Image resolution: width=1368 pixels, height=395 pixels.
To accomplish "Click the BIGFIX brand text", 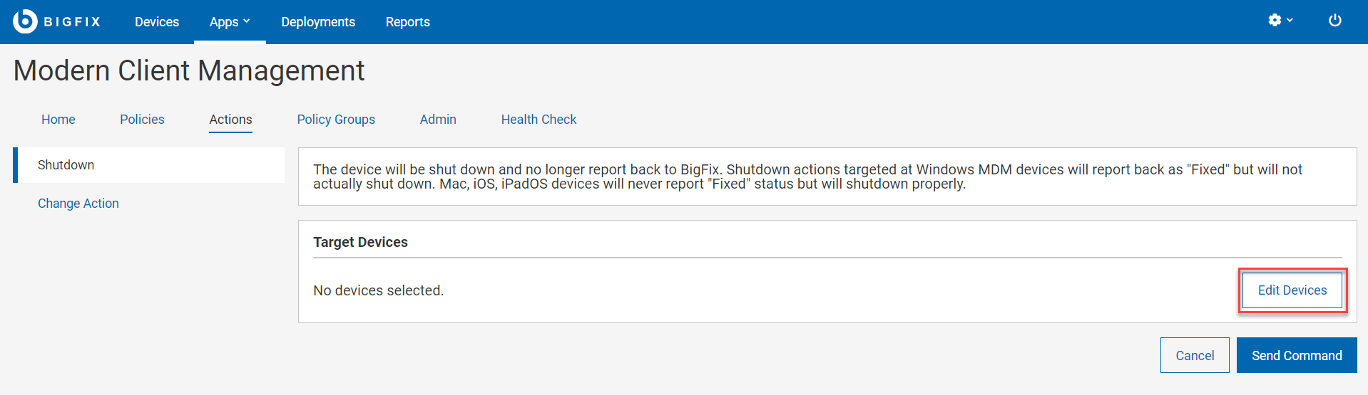I will click(x=72, y=22).
